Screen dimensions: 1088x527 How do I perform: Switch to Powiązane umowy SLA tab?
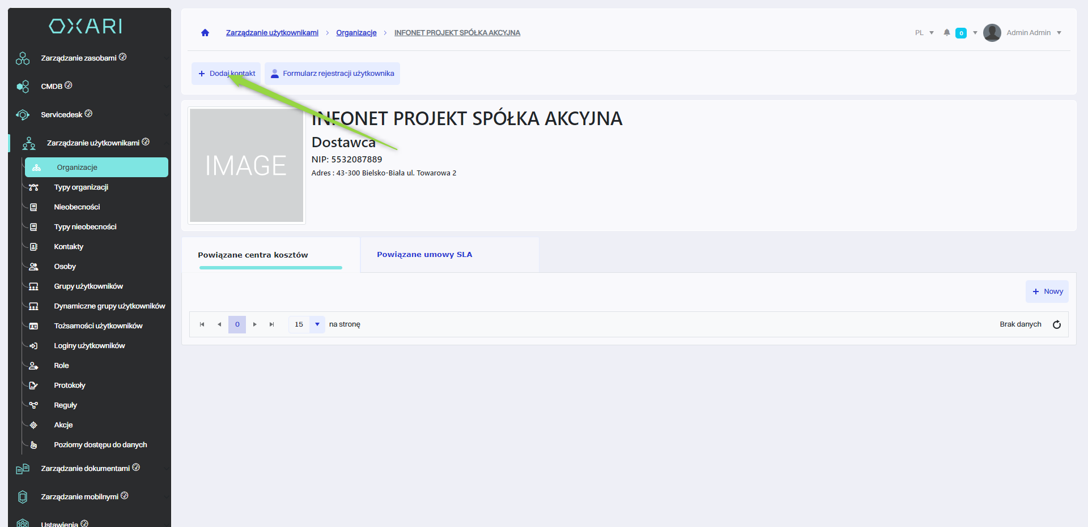(x=424, y=255)
